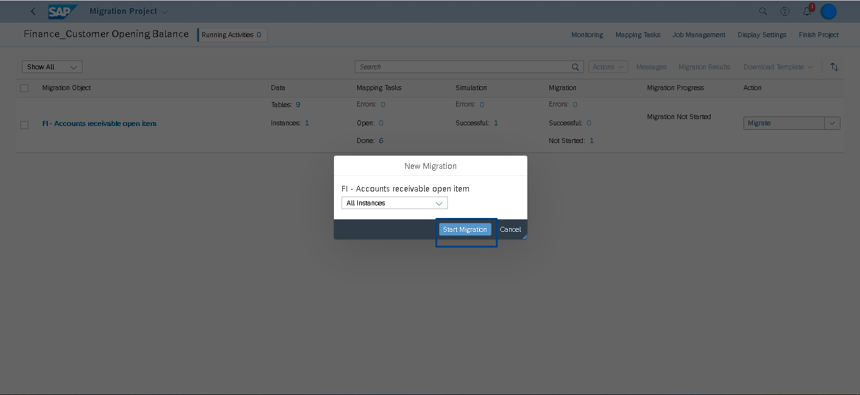Open the Actions dropdown
The height and width of the screenshot is (395, 860).
[x=608, y=67]
